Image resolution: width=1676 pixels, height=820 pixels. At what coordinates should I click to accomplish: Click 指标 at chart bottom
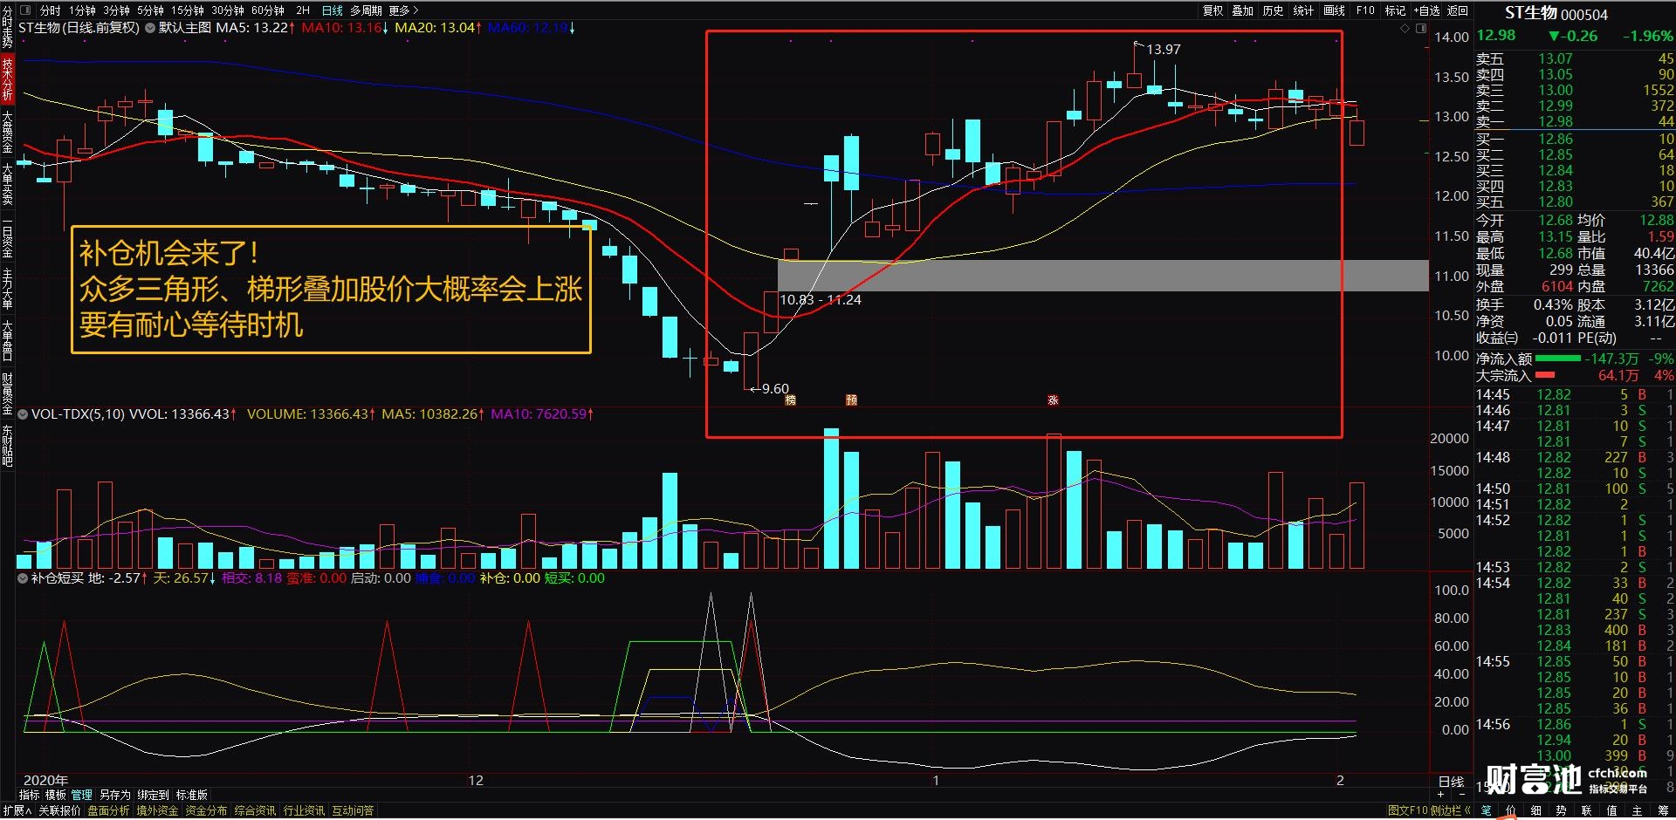coord(29,795)
